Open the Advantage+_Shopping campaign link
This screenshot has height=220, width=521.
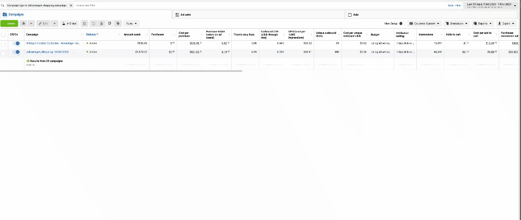click(47, 52)
